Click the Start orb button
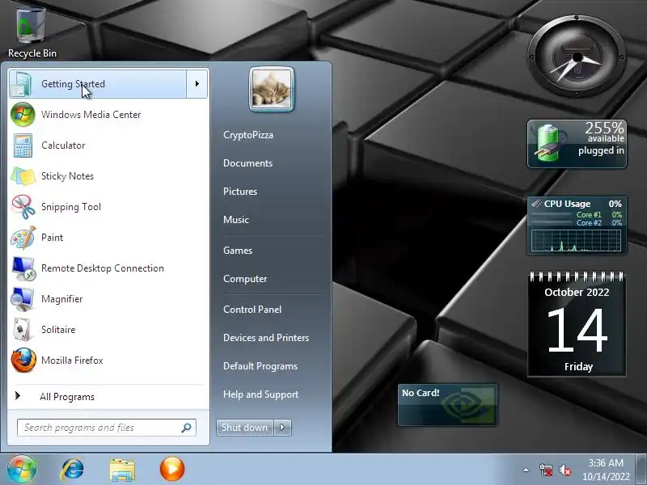This screenshot has height=485, width=647. click(x=22, y=469)
